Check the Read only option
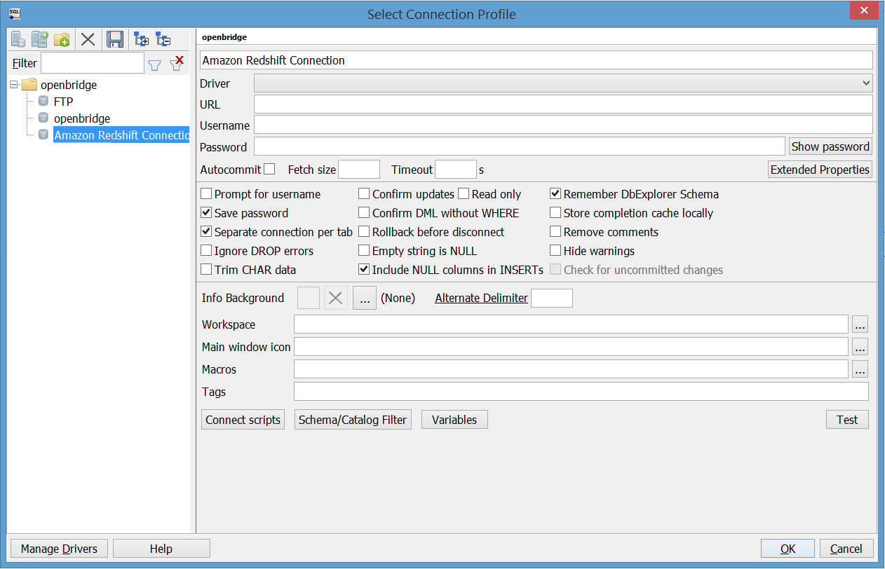Image resolution: width=885 pixels, height=569 pixels. tap(464, 194)
